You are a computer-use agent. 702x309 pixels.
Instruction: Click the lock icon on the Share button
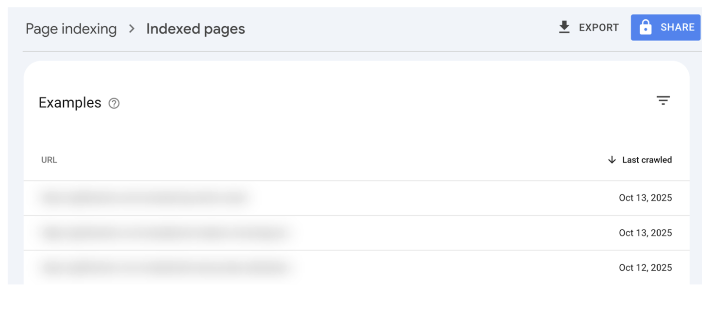pyautogui.click(x=646, y=27)
